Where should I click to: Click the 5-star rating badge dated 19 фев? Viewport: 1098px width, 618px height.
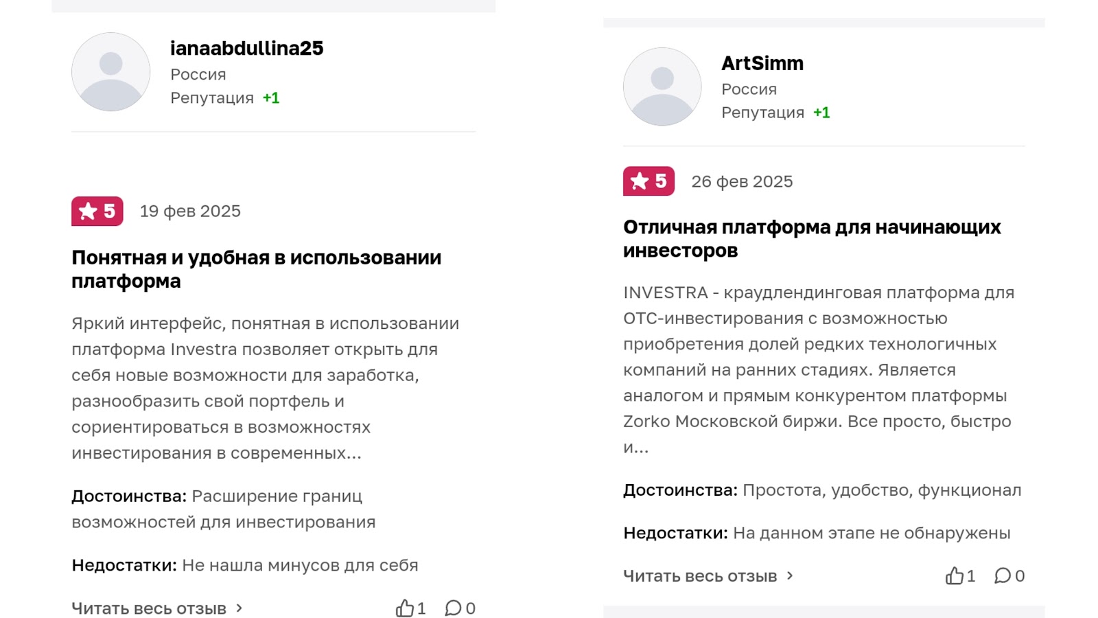[97, 211]
